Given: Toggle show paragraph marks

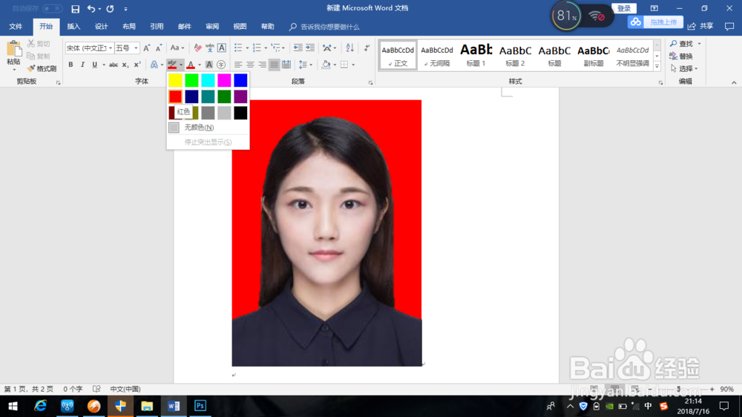Looking at the screenshot, I should tap(367, 47).
